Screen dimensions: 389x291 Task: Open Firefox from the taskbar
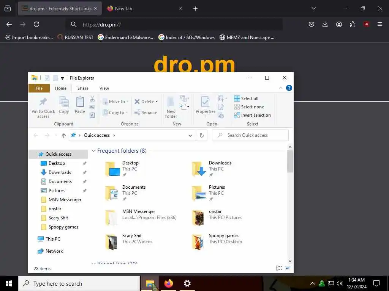click(x=169, y=283)
